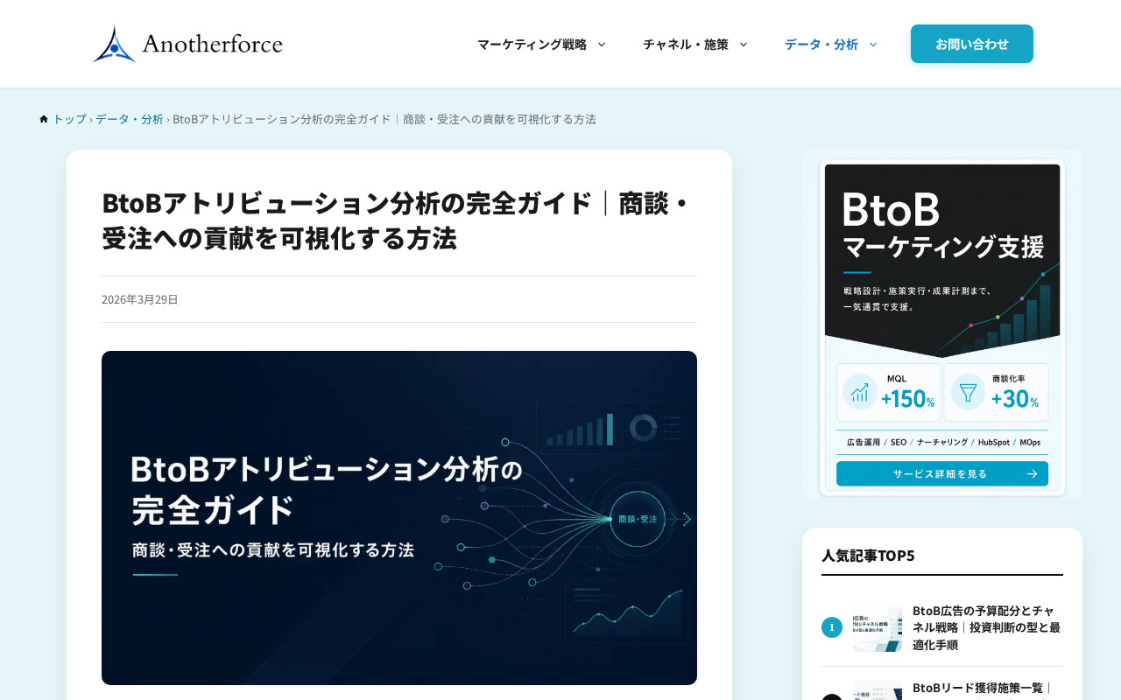Click the お問い合わせ button
This screenshot has width=1121, height=700.
[x=972, y=44]
